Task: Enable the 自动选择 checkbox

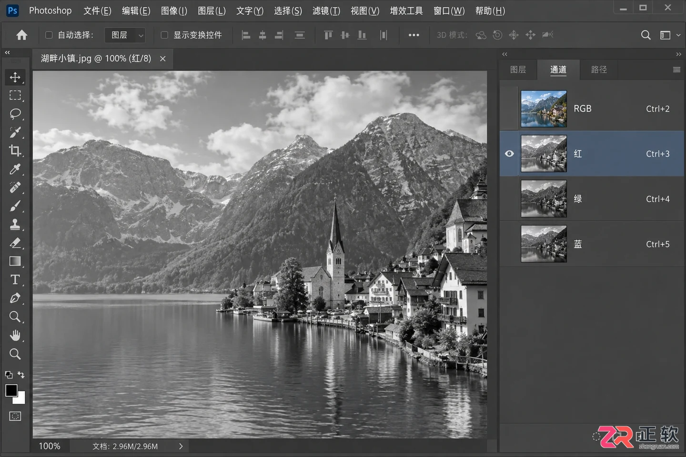Action: 49,35
